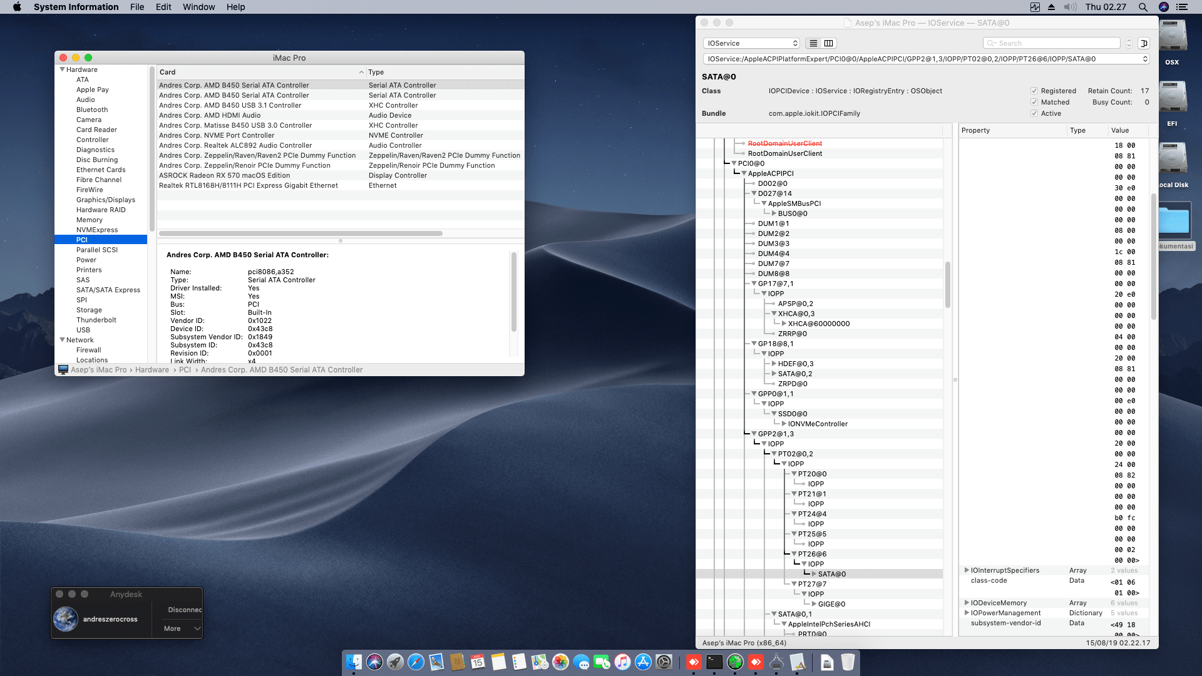The image size is (1202, 676).
Task: Toggle the Matched checkbox
Action: [x=1034, y=102]
